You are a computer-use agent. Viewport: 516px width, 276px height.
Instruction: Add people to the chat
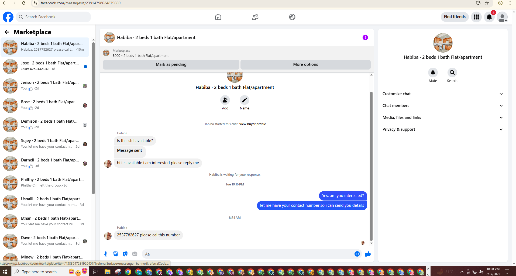pyautogui.click(x=225, y=100)
